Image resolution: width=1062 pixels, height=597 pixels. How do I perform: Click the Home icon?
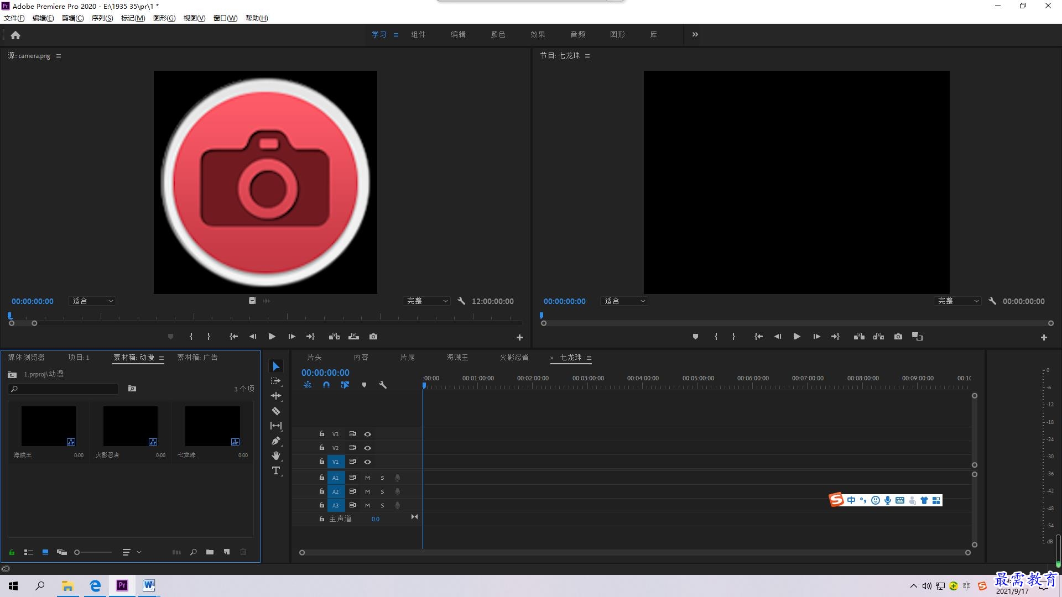point(15,35)
